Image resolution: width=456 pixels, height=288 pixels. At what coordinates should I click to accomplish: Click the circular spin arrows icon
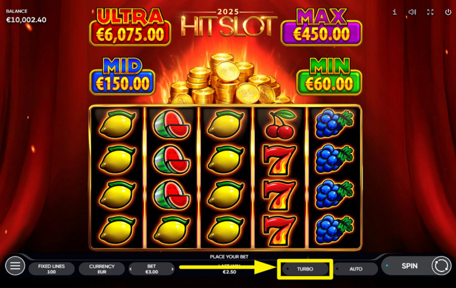[x=441, y=266]
